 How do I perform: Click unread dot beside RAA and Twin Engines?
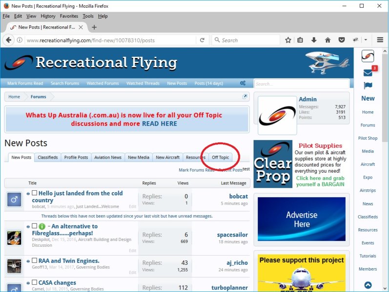[28, 261]
